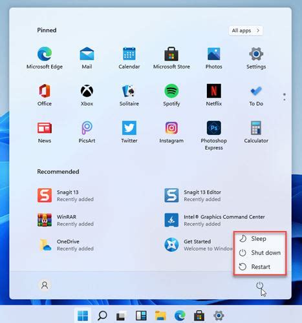This screenshot has width=302, height=323.
Task: Launch the Photos app
Action: point(213,58)
